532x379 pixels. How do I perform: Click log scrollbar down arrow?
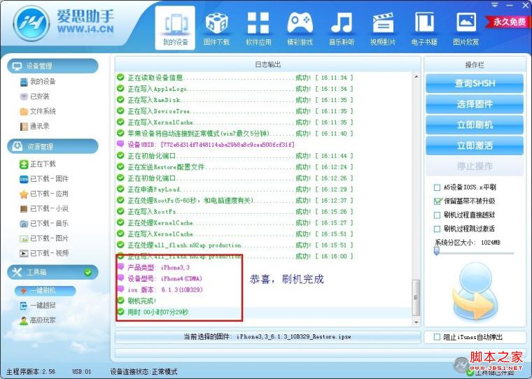(x=416, y=322)
